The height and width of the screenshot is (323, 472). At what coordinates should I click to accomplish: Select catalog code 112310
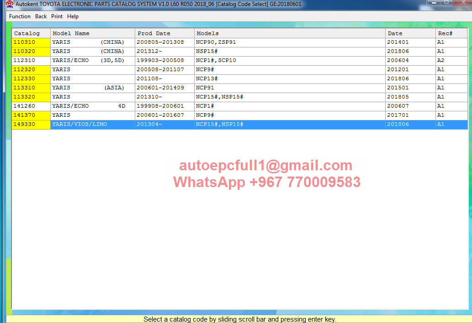click(x=31, y=60)
